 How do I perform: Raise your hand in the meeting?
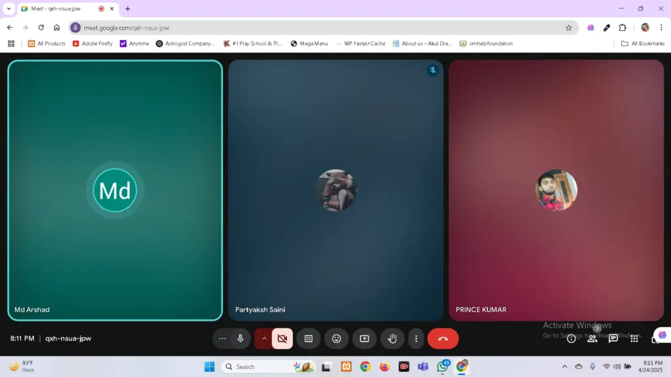[x=393, y=338]
